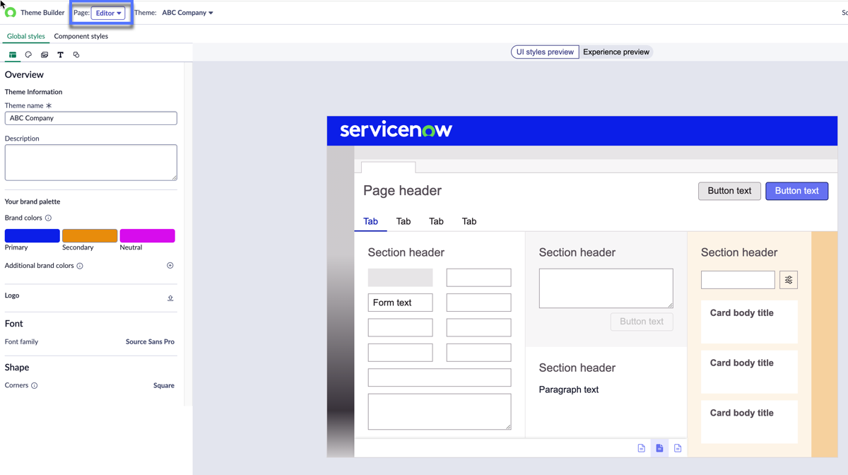
Task: Click the Paragraph text in preview
Action: point(569,389)
